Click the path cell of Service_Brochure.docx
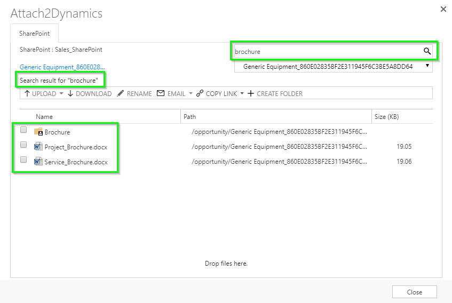Screen dimensions: 452x303 pos(279,162)
